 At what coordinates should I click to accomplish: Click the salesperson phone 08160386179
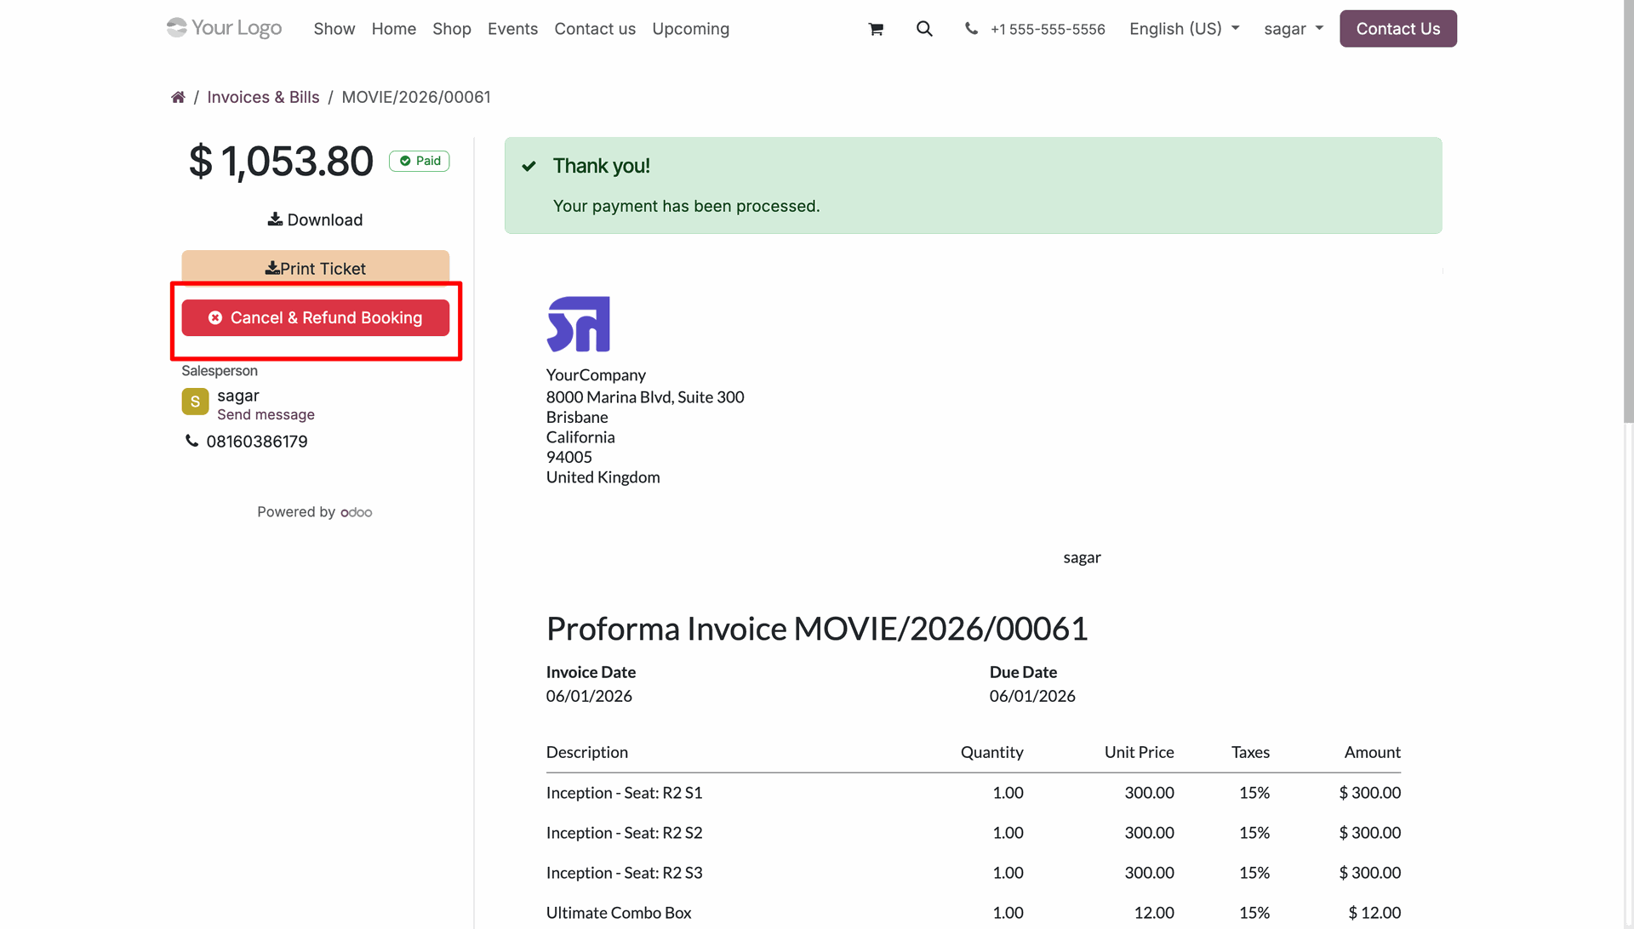point(256,442)
